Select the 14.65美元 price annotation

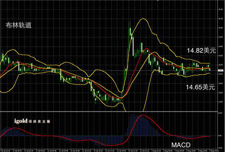click(201, 87)
